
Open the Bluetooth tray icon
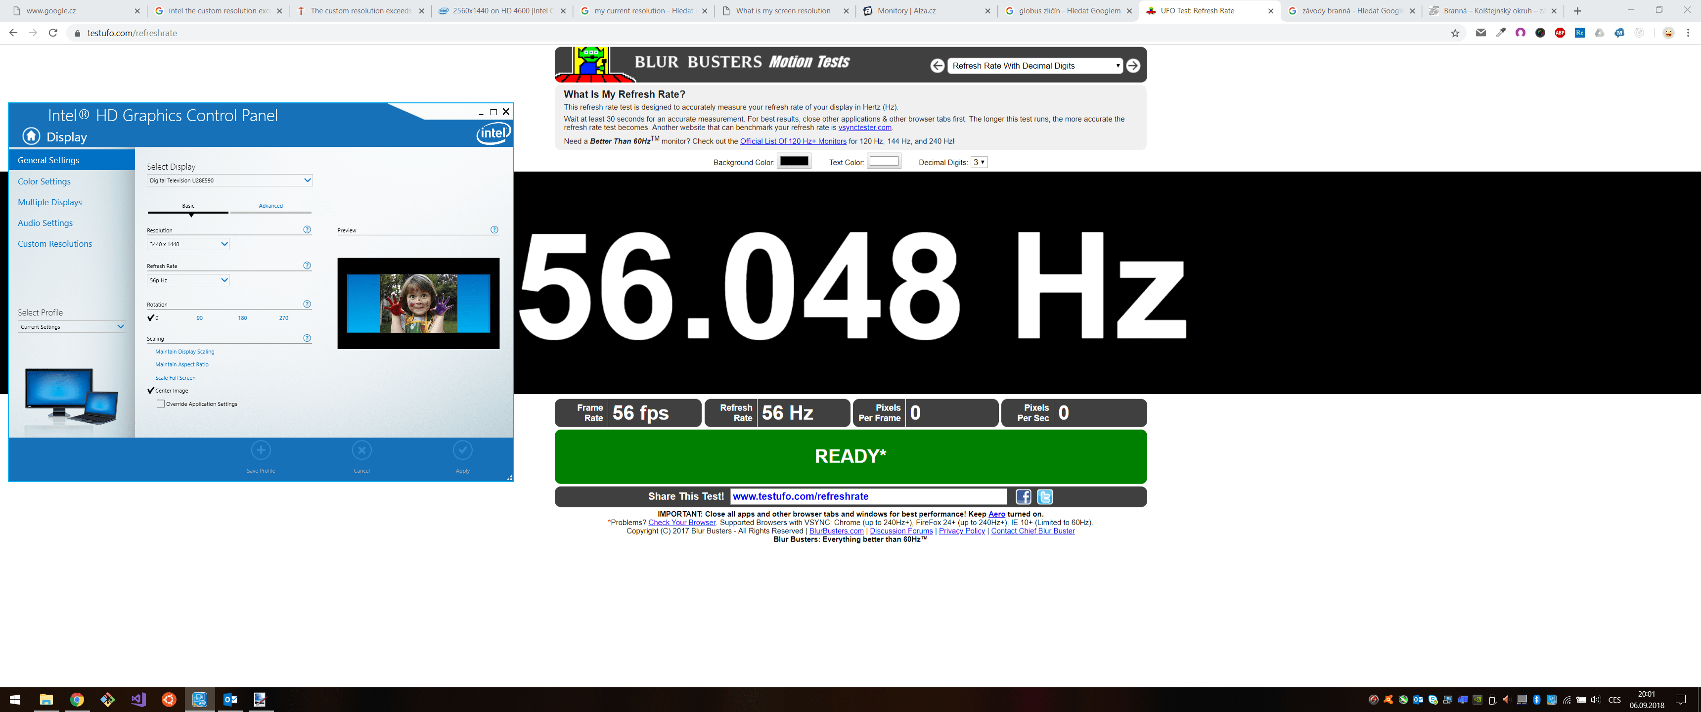click(x=1538, y=700)
